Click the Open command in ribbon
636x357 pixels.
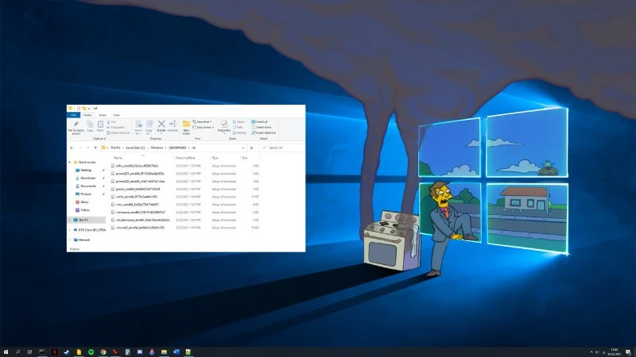click(239, 122)
